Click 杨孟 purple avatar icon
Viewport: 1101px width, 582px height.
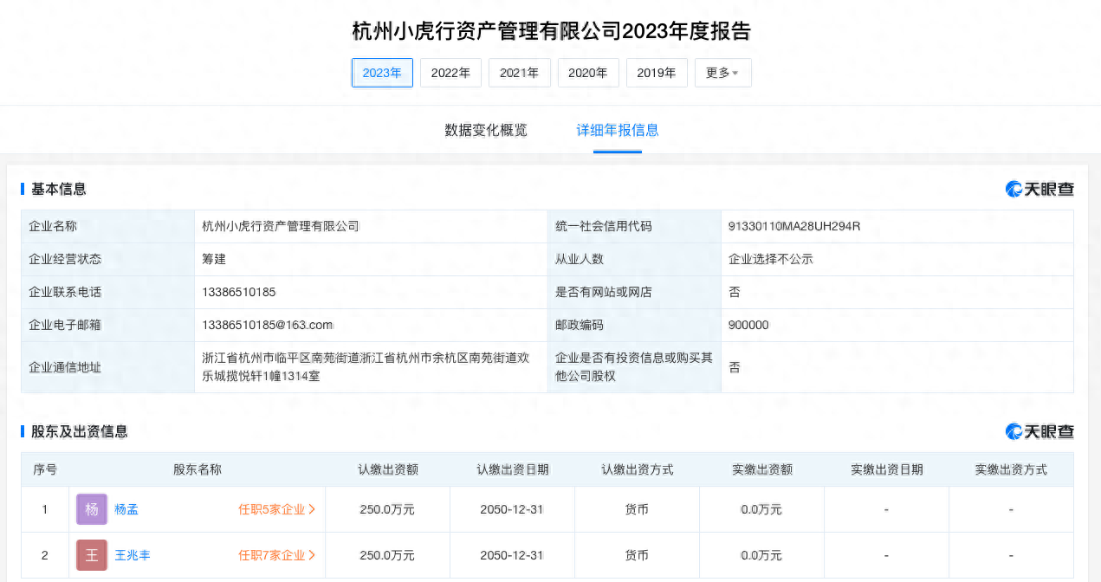coord(92,509)
